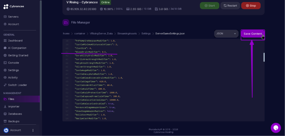Click the blue power avatar icon
The width and height of the screenshot is (285, 136).
click(x=6, y=130)
